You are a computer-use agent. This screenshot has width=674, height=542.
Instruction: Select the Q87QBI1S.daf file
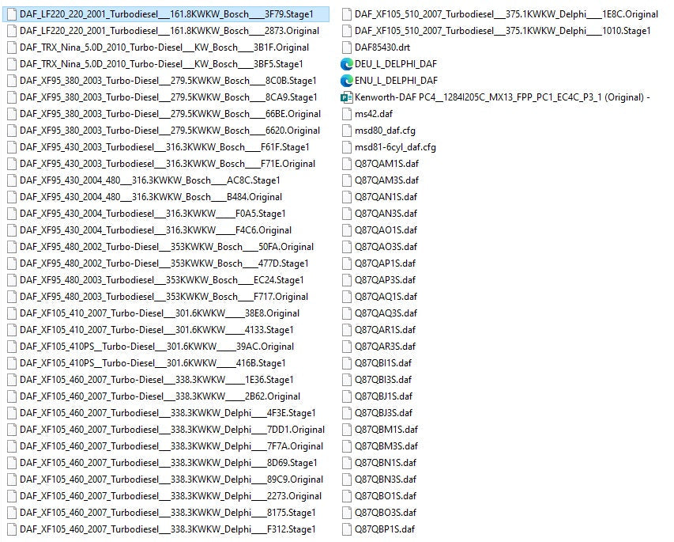tap(382, 363)
